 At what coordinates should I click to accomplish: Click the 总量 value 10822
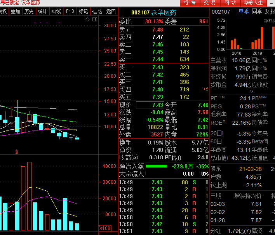[x=156, y=127]
